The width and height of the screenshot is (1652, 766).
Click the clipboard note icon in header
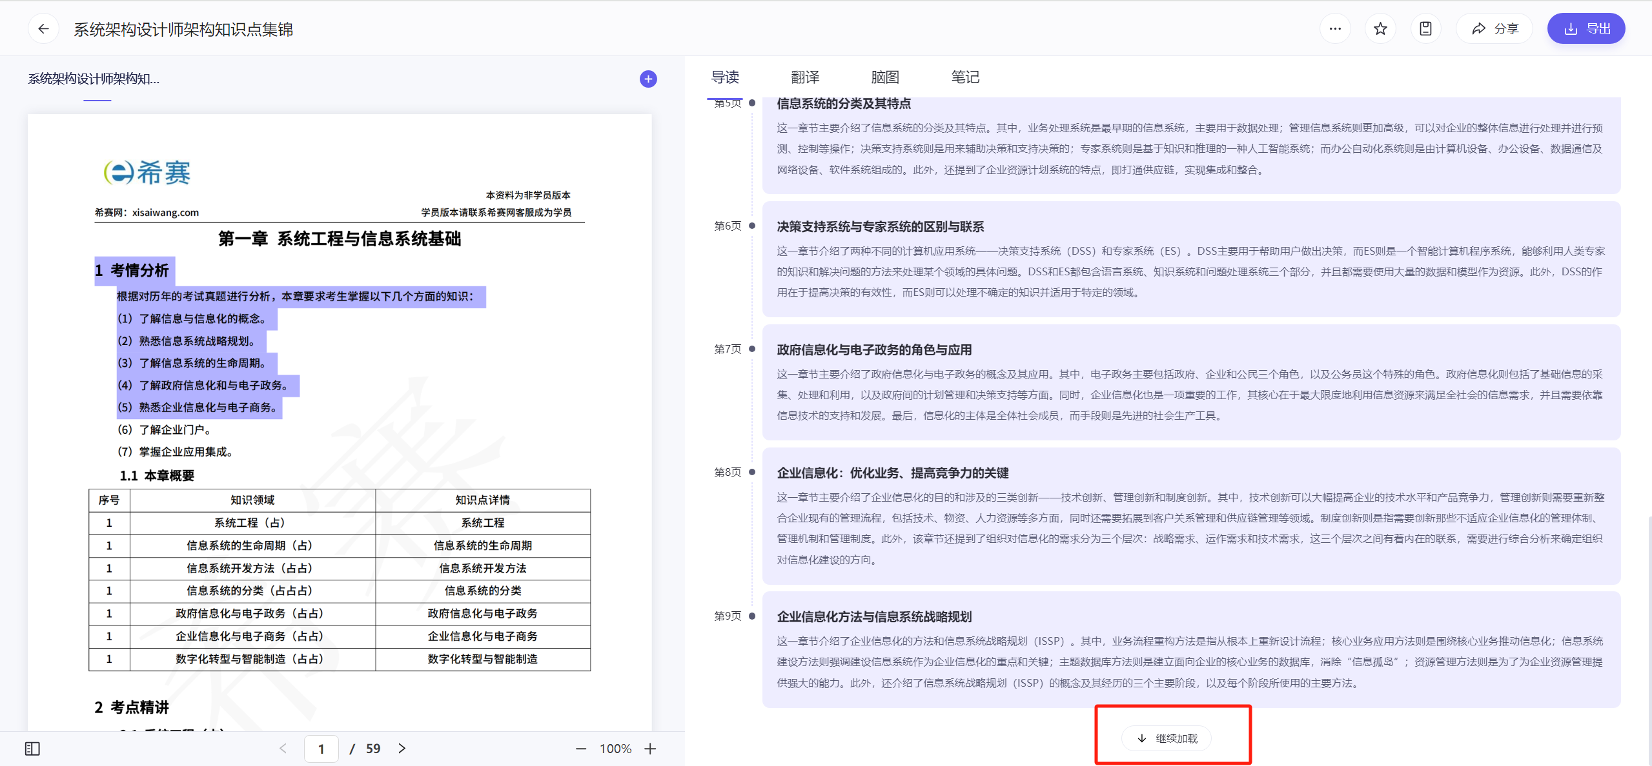(1425, 28)
